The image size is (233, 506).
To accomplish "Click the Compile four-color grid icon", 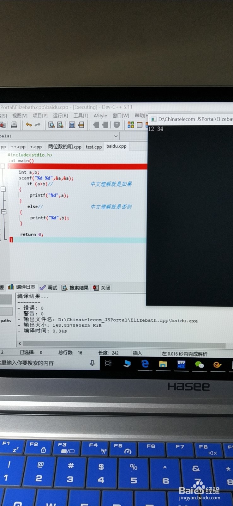I will (x=131, y=125).
